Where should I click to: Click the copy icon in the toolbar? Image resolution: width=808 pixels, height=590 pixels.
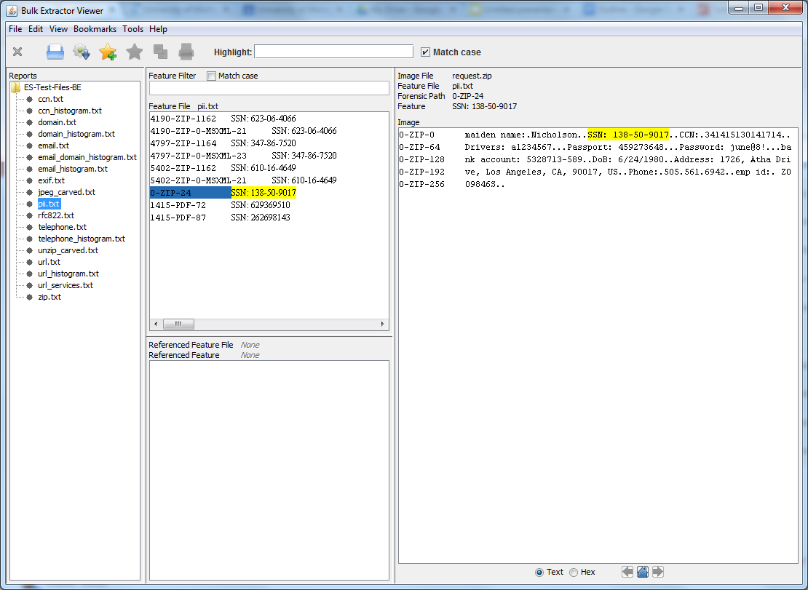coord(160,52)
